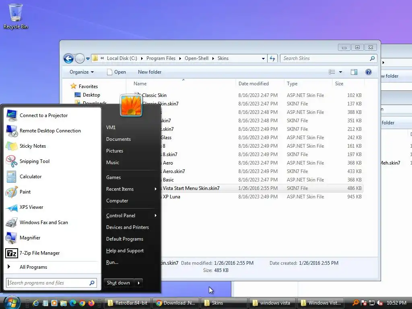Click New folder in Skins window toolbar

(150, 72)
